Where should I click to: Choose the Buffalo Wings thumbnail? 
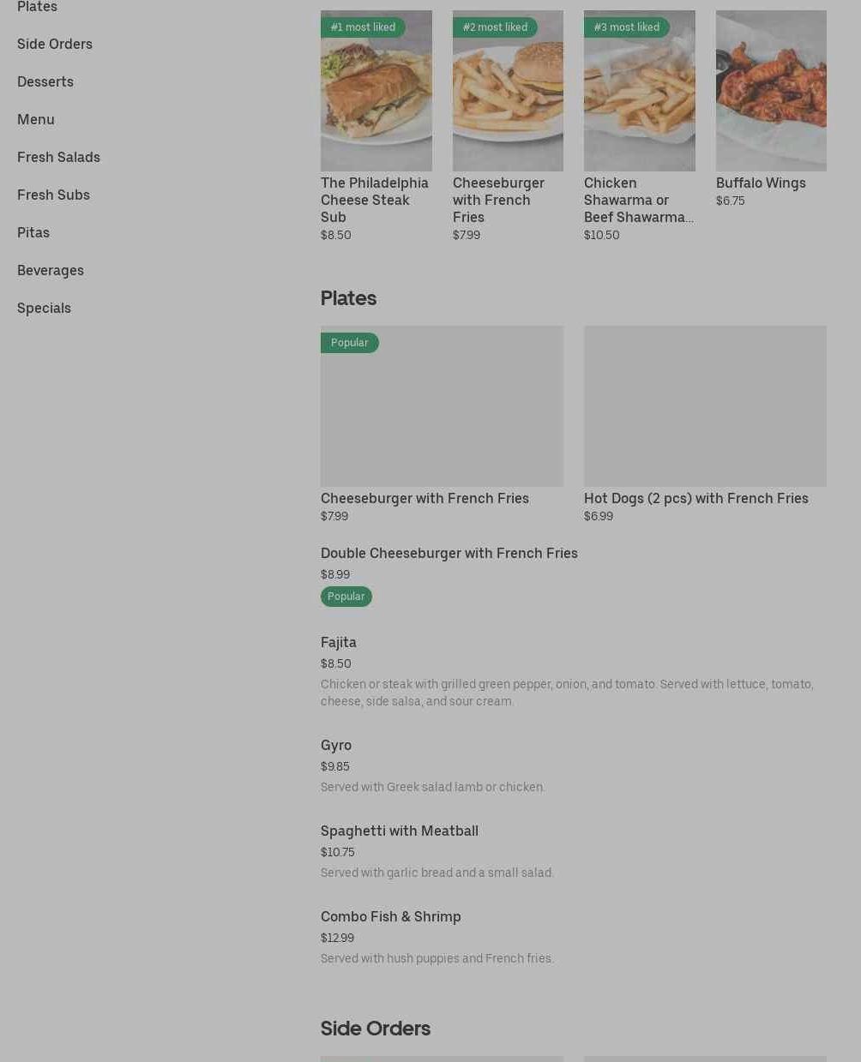[x=771, y=91]
